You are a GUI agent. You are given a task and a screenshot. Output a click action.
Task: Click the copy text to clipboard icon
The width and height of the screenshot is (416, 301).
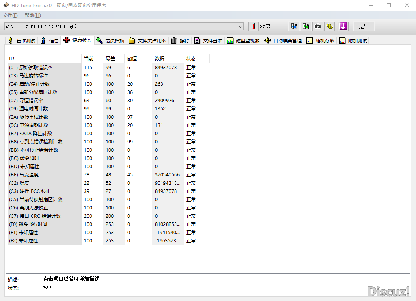tap(294, 26)
